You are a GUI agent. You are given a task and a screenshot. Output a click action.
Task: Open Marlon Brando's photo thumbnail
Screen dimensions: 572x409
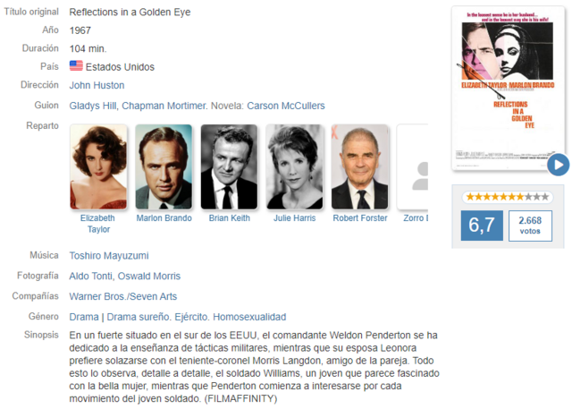[x=164, y=166]
